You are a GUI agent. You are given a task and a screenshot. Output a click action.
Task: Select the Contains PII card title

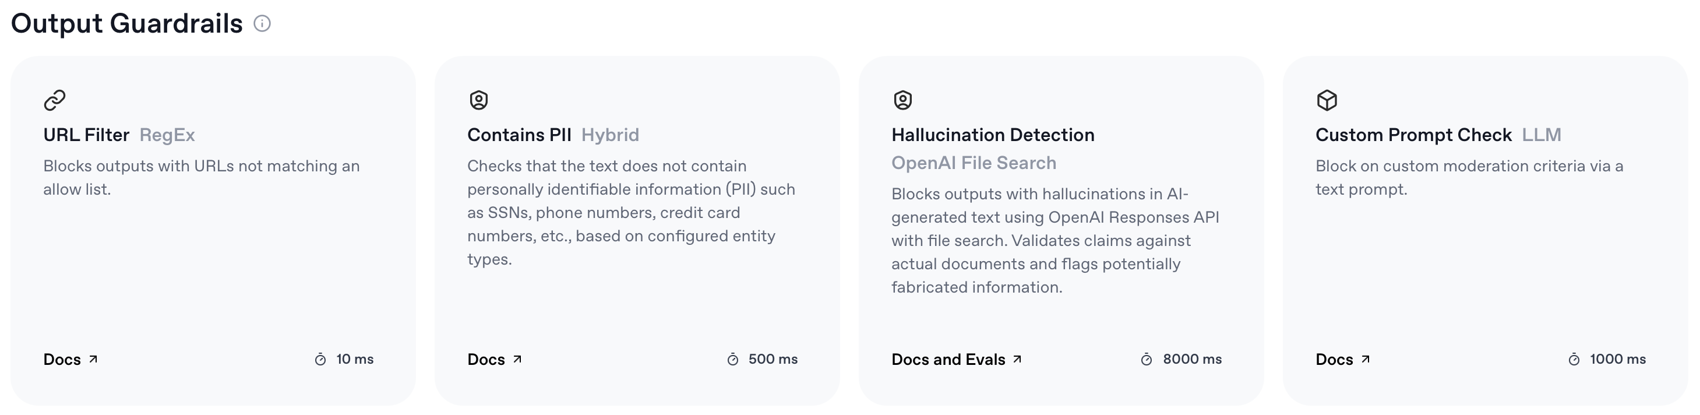pos(519,135)
